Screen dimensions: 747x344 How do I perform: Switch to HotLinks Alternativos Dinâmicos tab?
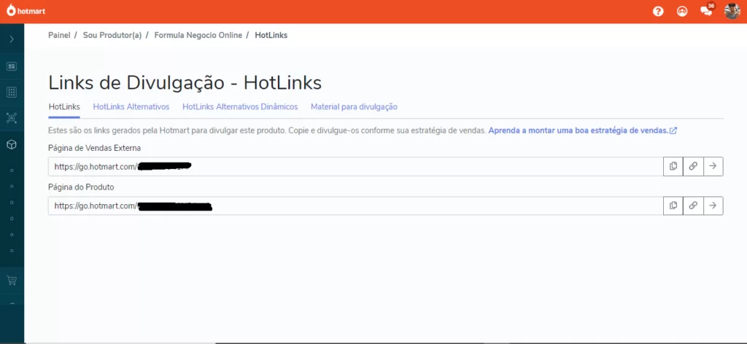(x=240, y=106)
